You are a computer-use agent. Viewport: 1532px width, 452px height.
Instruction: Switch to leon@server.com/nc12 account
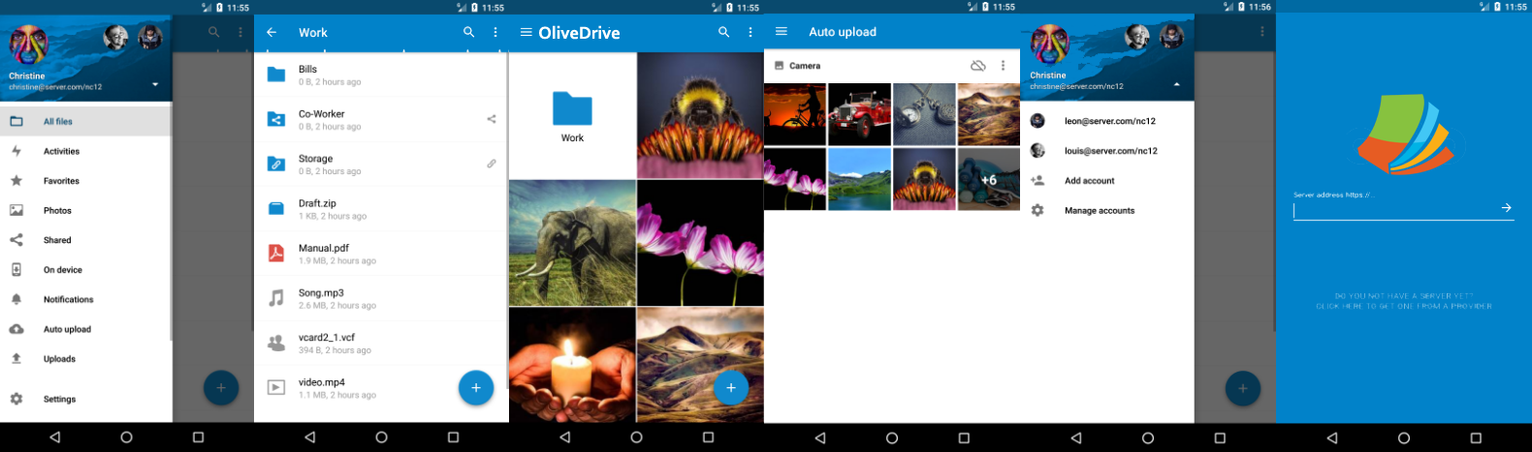(x=1106, y=121)
